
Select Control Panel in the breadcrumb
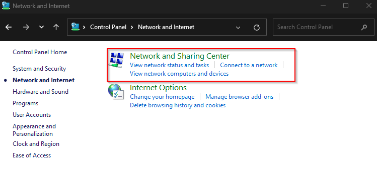(108, 27)
